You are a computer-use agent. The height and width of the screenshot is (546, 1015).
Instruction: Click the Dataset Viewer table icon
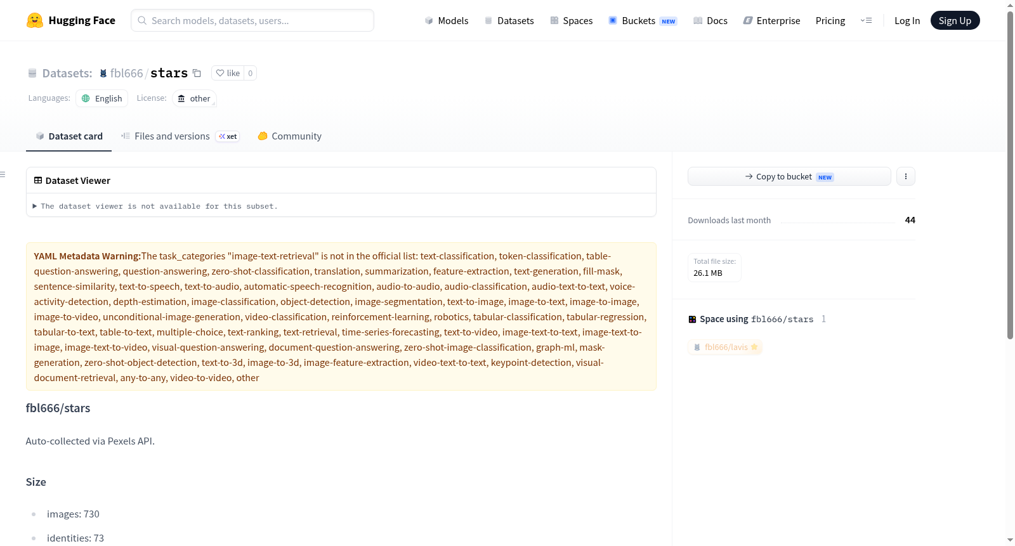[38, 180]
